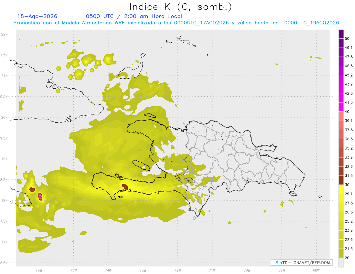Click the legend value 42.6
This screenshot has width=355, height=274.
[x=349, y=93]
